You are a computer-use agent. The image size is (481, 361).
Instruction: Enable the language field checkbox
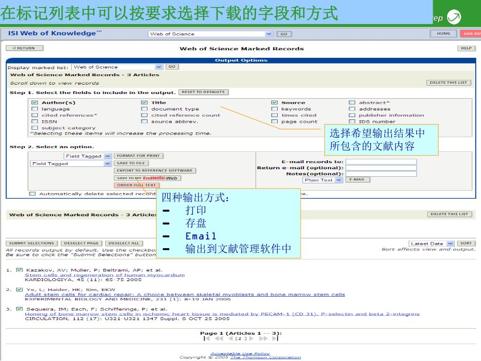point(35,109)
